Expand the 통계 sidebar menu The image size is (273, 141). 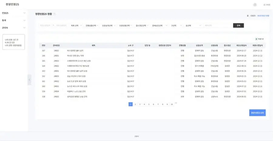click(x=14, y=20)
